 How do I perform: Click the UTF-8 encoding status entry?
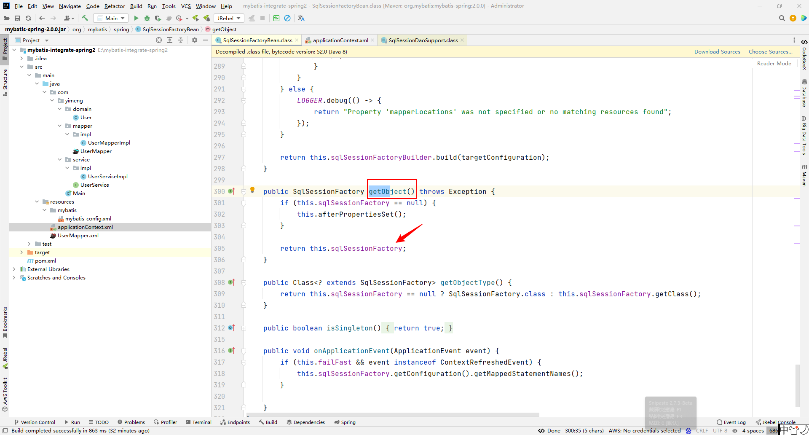click(x=720, y=430)
